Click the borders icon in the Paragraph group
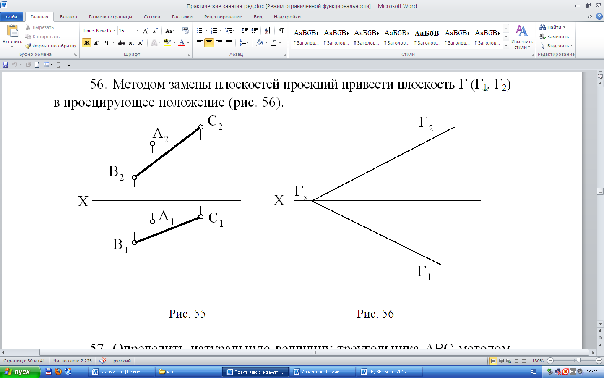 [x=273, y=43]
